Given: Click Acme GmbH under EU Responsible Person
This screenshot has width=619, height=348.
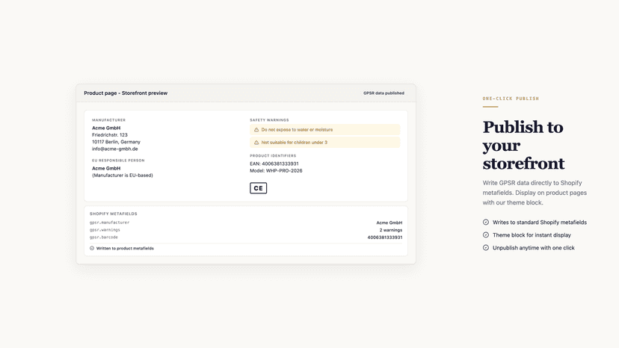Looking at the screenshot, I should [x=106, y=168].
